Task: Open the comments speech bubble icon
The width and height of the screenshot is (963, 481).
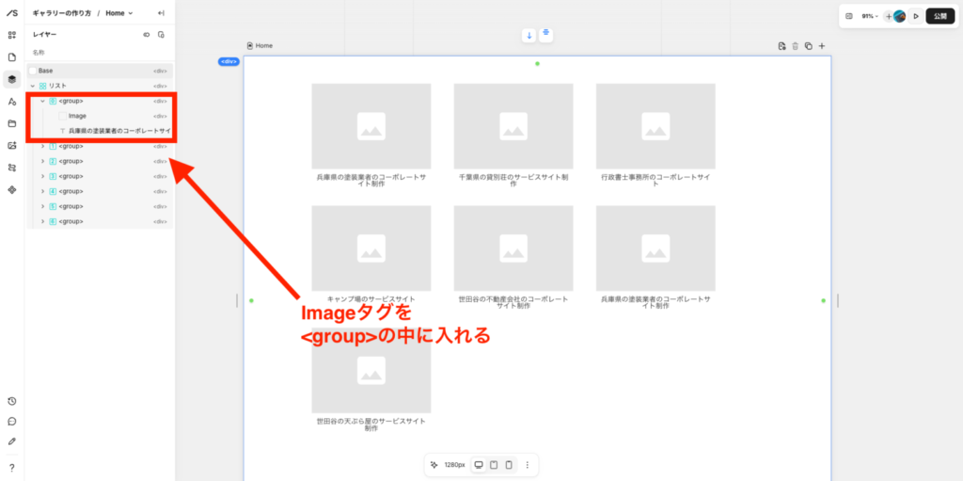Action: 12,421
